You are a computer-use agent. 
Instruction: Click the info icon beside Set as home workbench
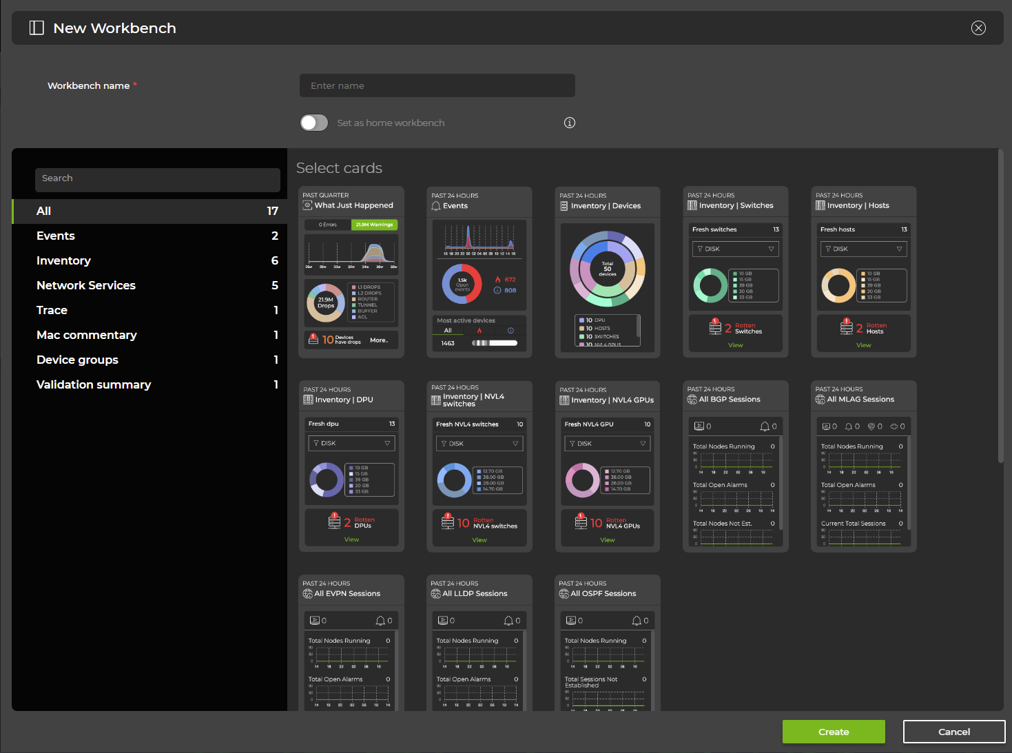point(570,122)
